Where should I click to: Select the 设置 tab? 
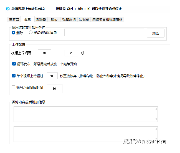click(27, 19)
